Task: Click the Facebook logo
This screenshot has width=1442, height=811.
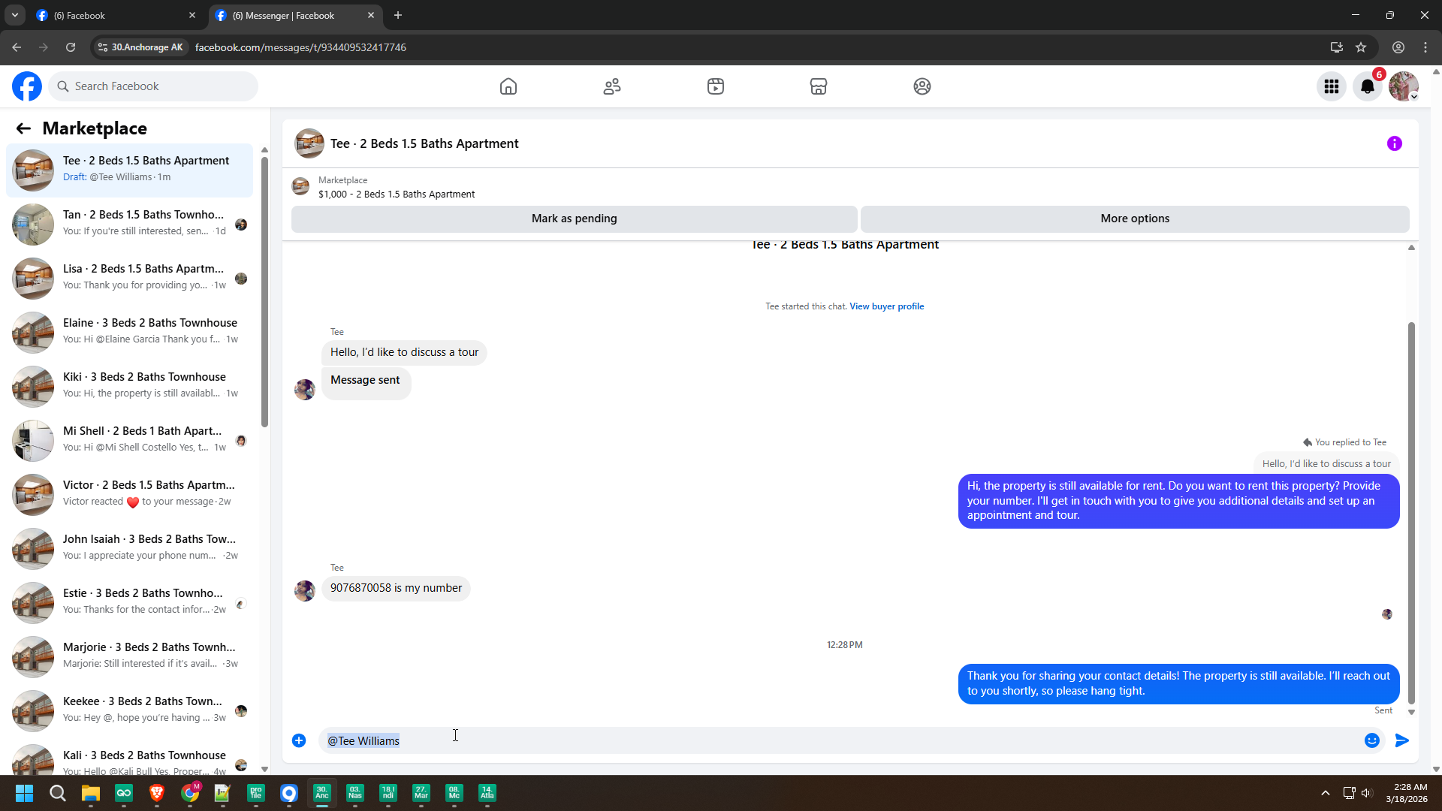Action: (27, 86)
